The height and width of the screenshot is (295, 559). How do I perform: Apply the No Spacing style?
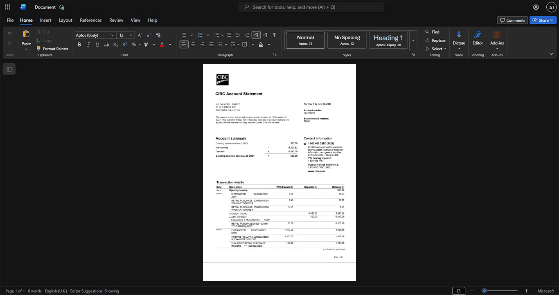(x=347, y=40)
